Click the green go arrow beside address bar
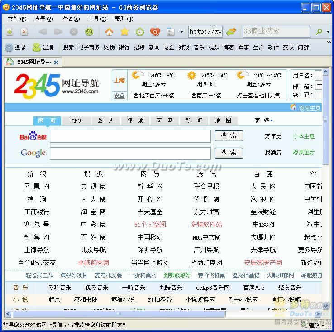The height and width of the screenshot is (332, 334). (231, 32)
